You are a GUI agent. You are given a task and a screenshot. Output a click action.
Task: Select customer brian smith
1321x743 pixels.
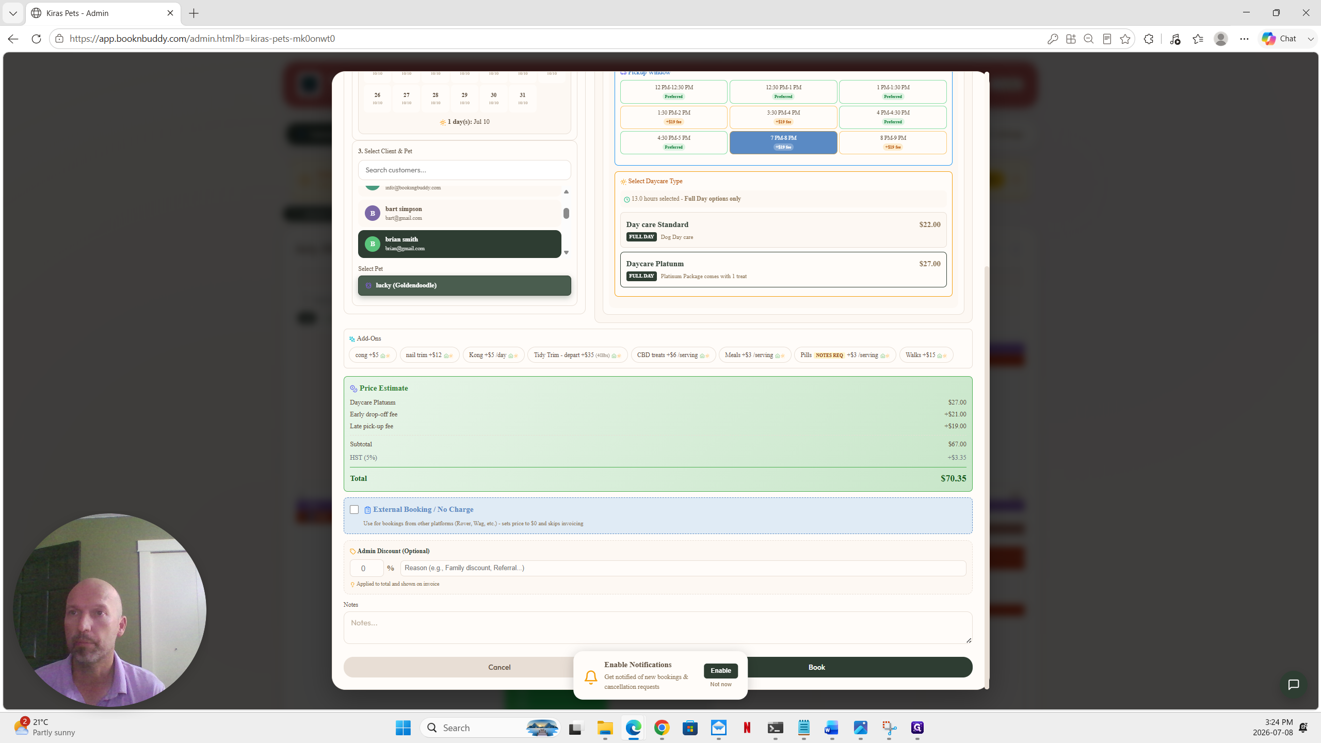coord(459,244)
